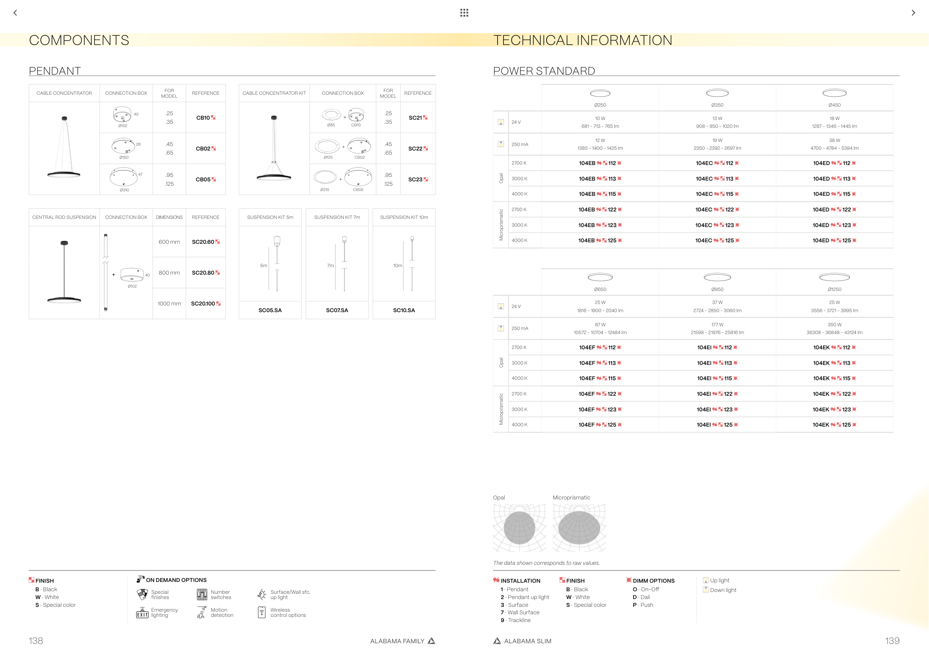Open the page grid overview icon
The height and width of the screenshot is (657, 929).
click(464, 13)
